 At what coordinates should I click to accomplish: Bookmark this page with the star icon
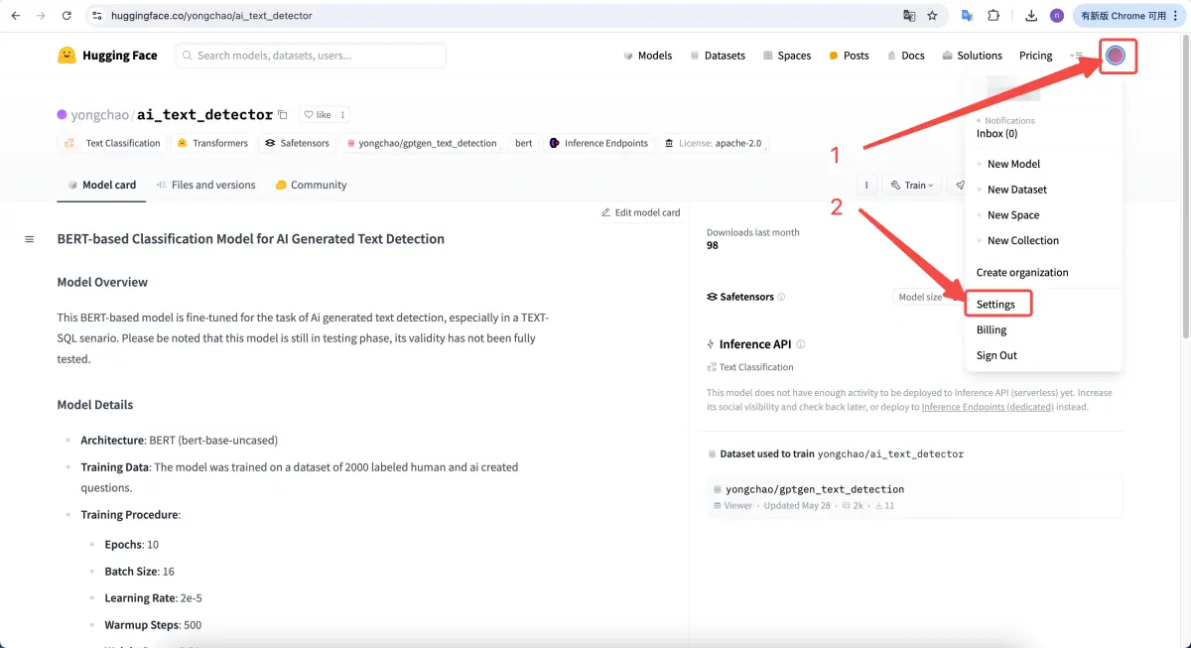(932, 16)
